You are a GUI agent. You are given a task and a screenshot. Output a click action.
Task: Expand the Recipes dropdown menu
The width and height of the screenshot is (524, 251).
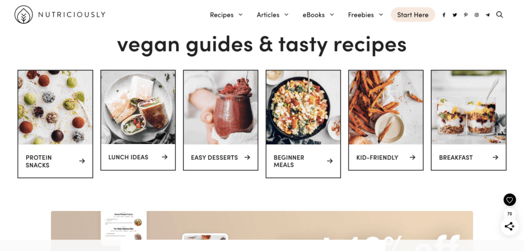coord(226,15)
